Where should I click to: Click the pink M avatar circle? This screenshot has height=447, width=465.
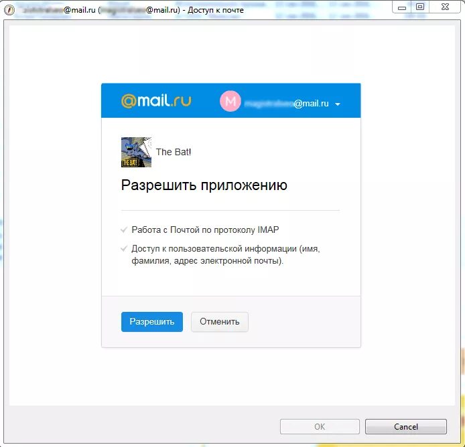coord(230,101)
